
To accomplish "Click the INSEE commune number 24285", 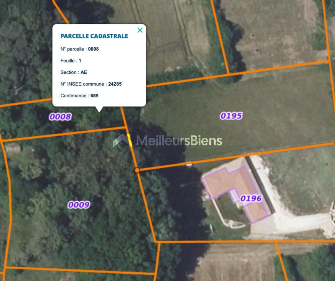I will pyautogui.click(x=115, y=84).
